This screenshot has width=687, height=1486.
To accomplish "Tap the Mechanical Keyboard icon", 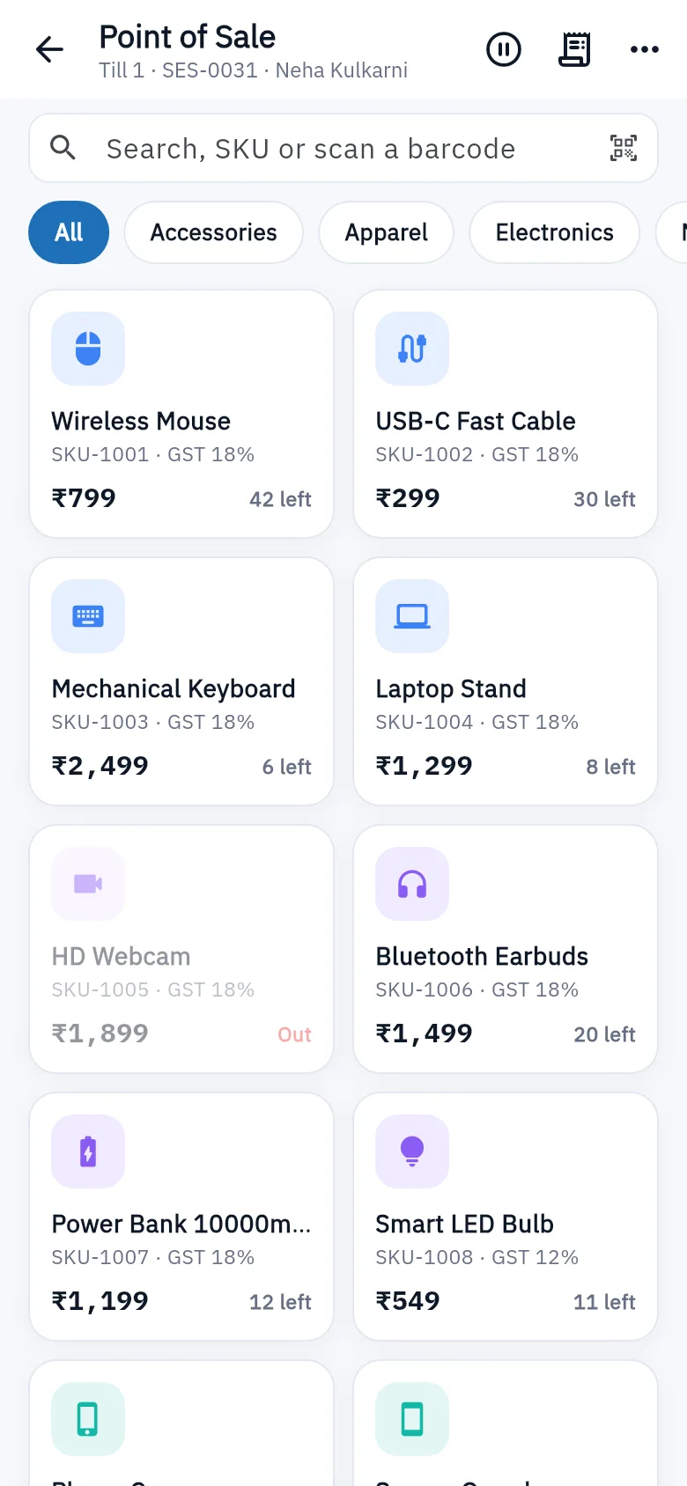I will [x=88, y=616].
